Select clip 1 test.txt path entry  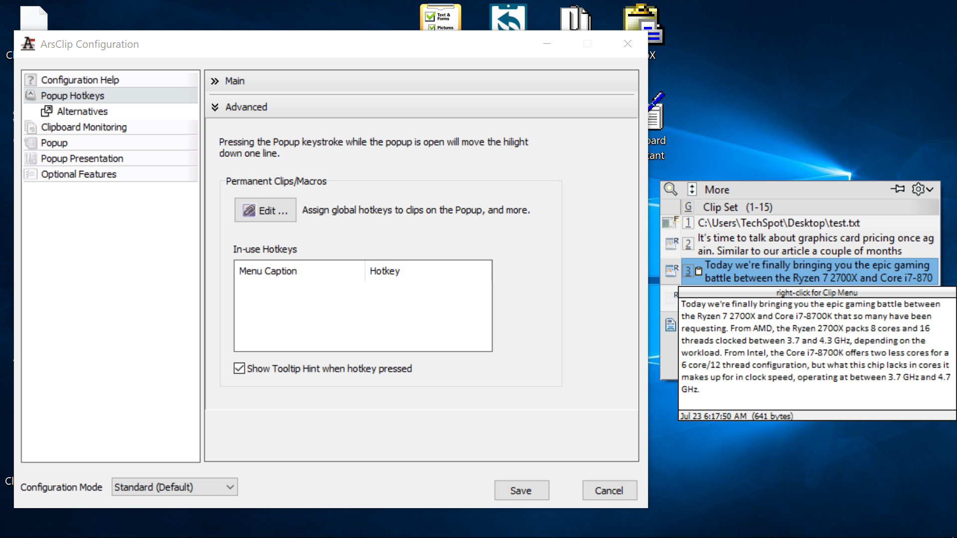(x=779, y=223)
